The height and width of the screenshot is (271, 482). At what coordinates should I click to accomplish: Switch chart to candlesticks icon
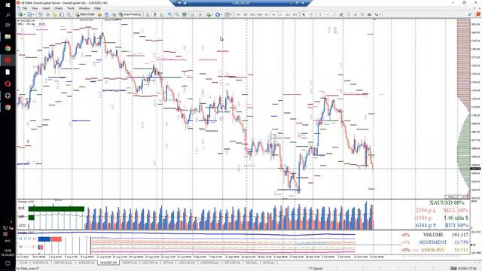pos(154,14)
